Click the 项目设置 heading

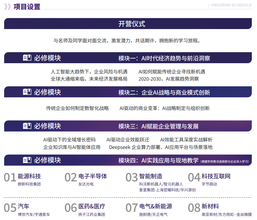(x=27, y=7)
